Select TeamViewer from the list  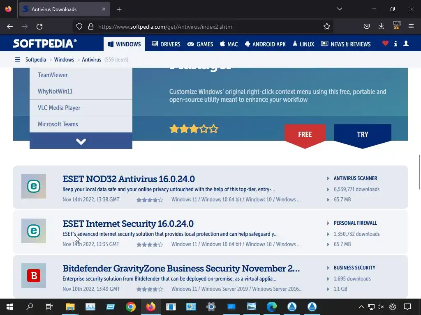[x=81, y=75]
